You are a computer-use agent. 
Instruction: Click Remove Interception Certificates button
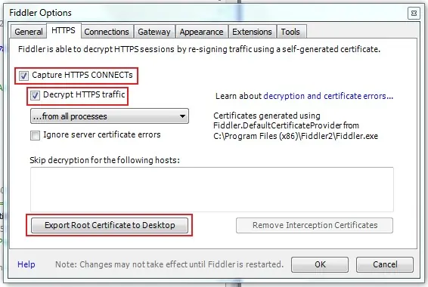click(315, 225)
